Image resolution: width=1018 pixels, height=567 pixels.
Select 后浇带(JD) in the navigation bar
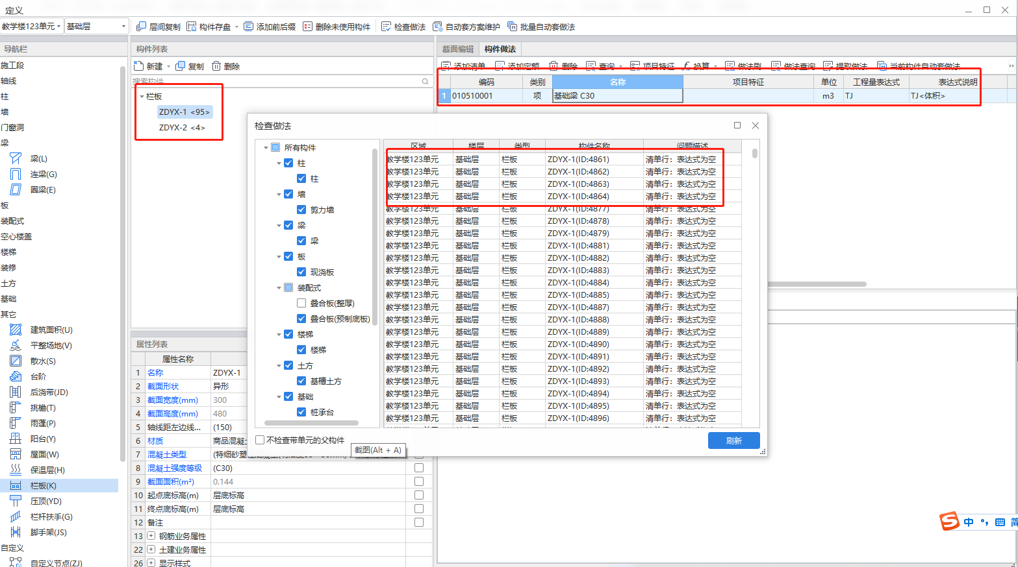click(x=49, y=392)
